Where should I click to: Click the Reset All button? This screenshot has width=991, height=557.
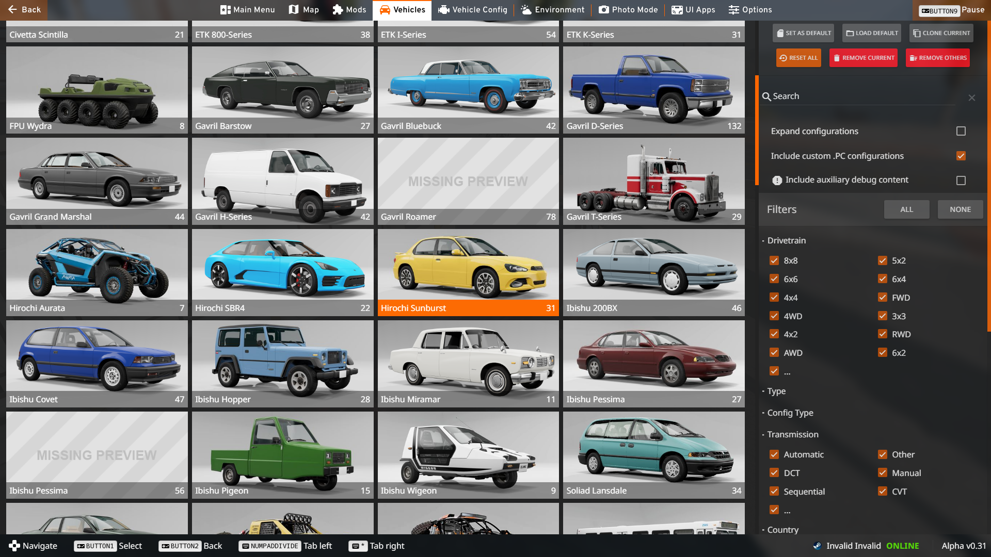tap(798, 58)
